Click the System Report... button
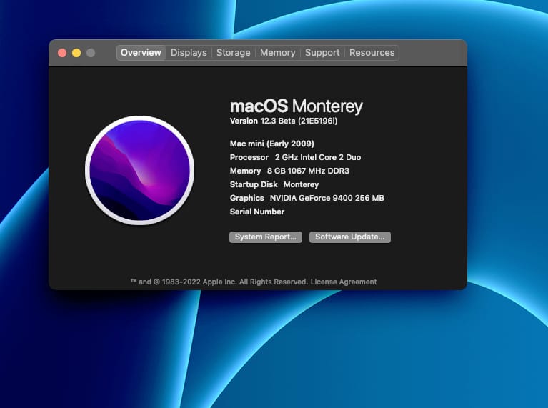This screenshot has height=408, width=548. [266, 237]
